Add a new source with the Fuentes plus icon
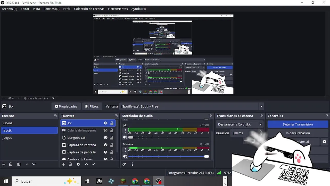This screenshot has height=186, width=330. point(63,164)
